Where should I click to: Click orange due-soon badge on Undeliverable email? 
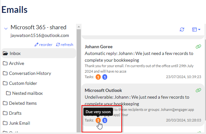coord(98,120)
